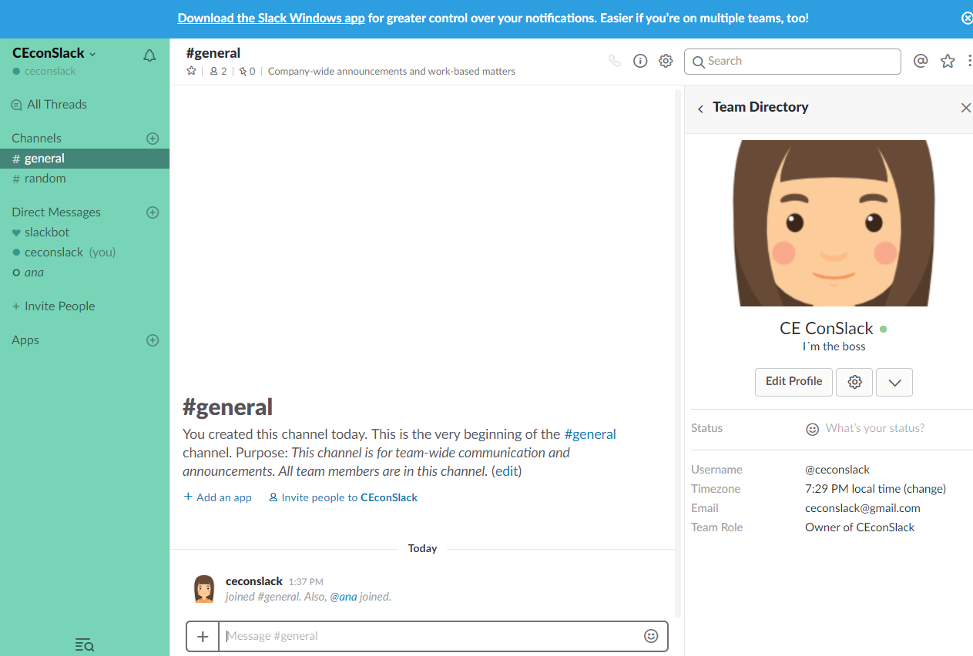The height and width of the screenshot is (656, 973).
Task: Open channel settings gear icon
Action: (x=666, y=61)
